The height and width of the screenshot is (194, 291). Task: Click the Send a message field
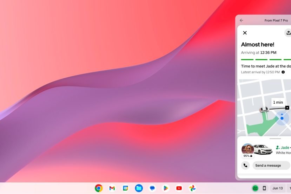(271, 166)
